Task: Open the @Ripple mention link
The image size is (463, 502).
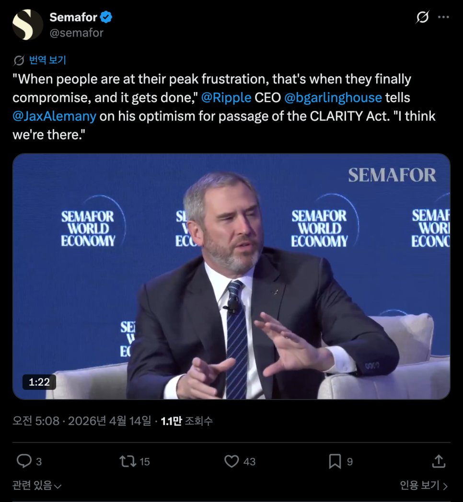Action: pyautogui.click(x=226, y=98)
